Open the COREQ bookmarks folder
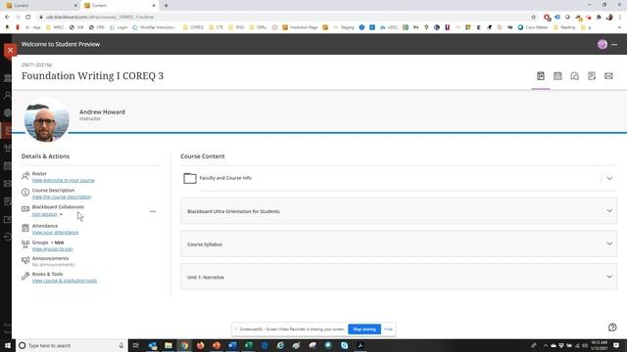Image resolution: width=627 pixels, height=352 pixels. point(194,27)
